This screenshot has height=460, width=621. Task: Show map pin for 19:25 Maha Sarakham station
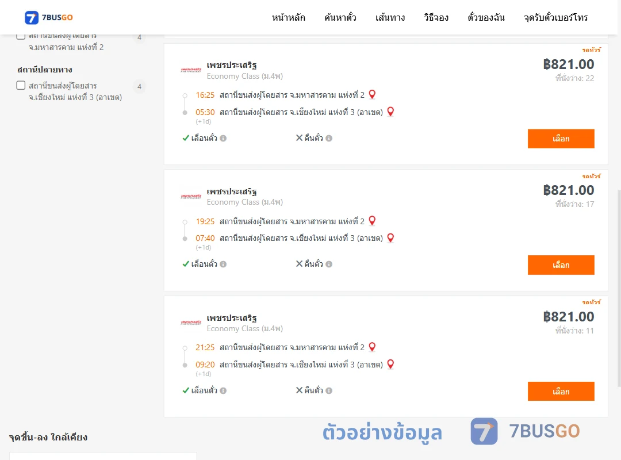[x=372, y=221]
